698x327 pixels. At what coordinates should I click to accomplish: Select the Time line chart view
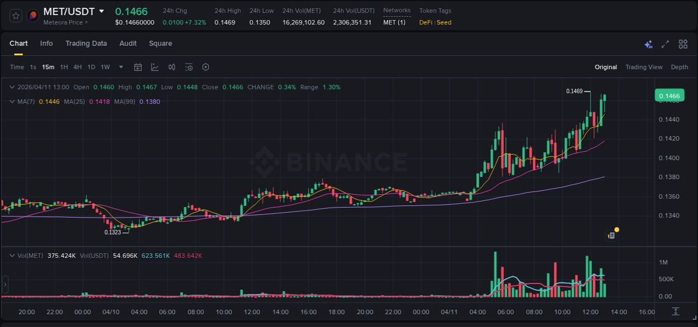coord(17,67)
